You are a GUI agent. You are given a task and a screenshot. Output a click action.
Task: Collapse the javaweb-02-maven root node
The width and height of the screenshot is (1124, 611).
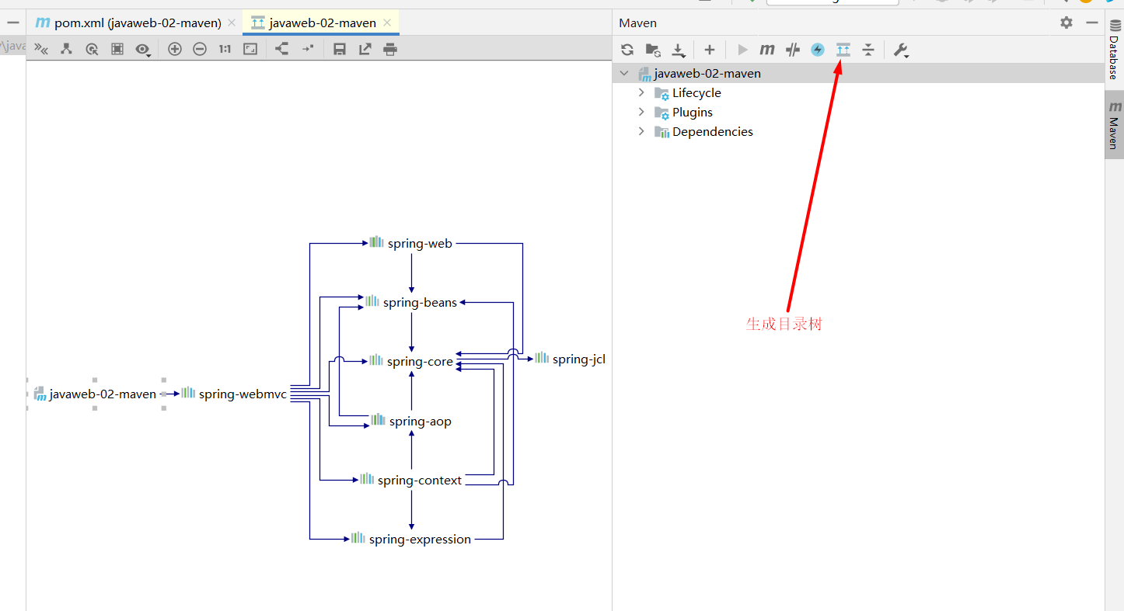624,73
